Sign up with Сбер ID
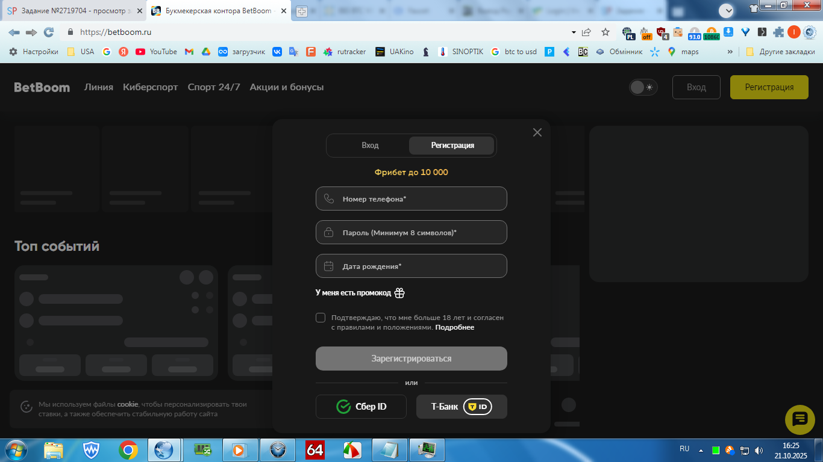This screenshot has width=823, height=462. click(361, 407)
